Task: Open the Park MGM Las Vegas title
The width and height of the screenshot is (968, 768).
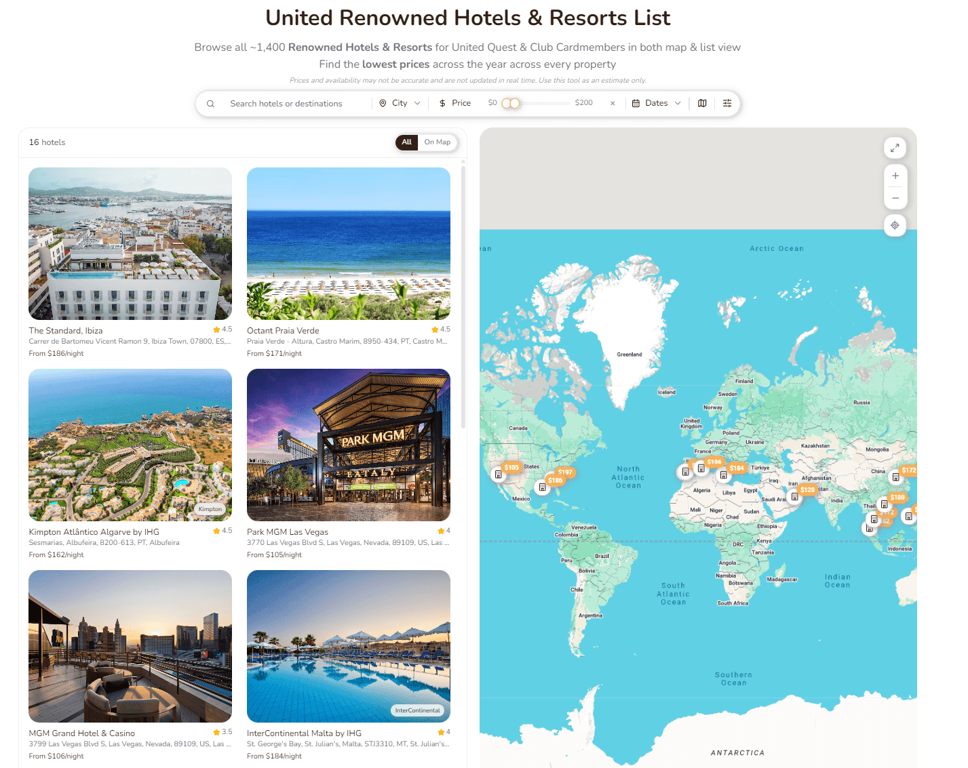Action: point(288,532)
